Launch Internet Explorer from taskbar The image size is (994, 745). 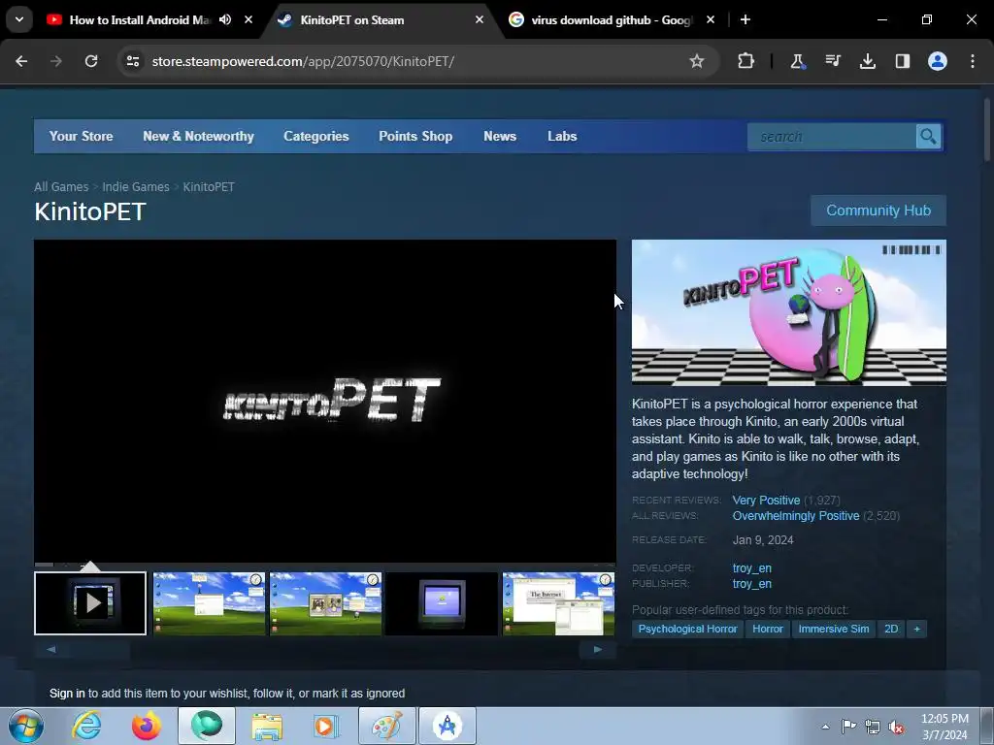point(86,726)
